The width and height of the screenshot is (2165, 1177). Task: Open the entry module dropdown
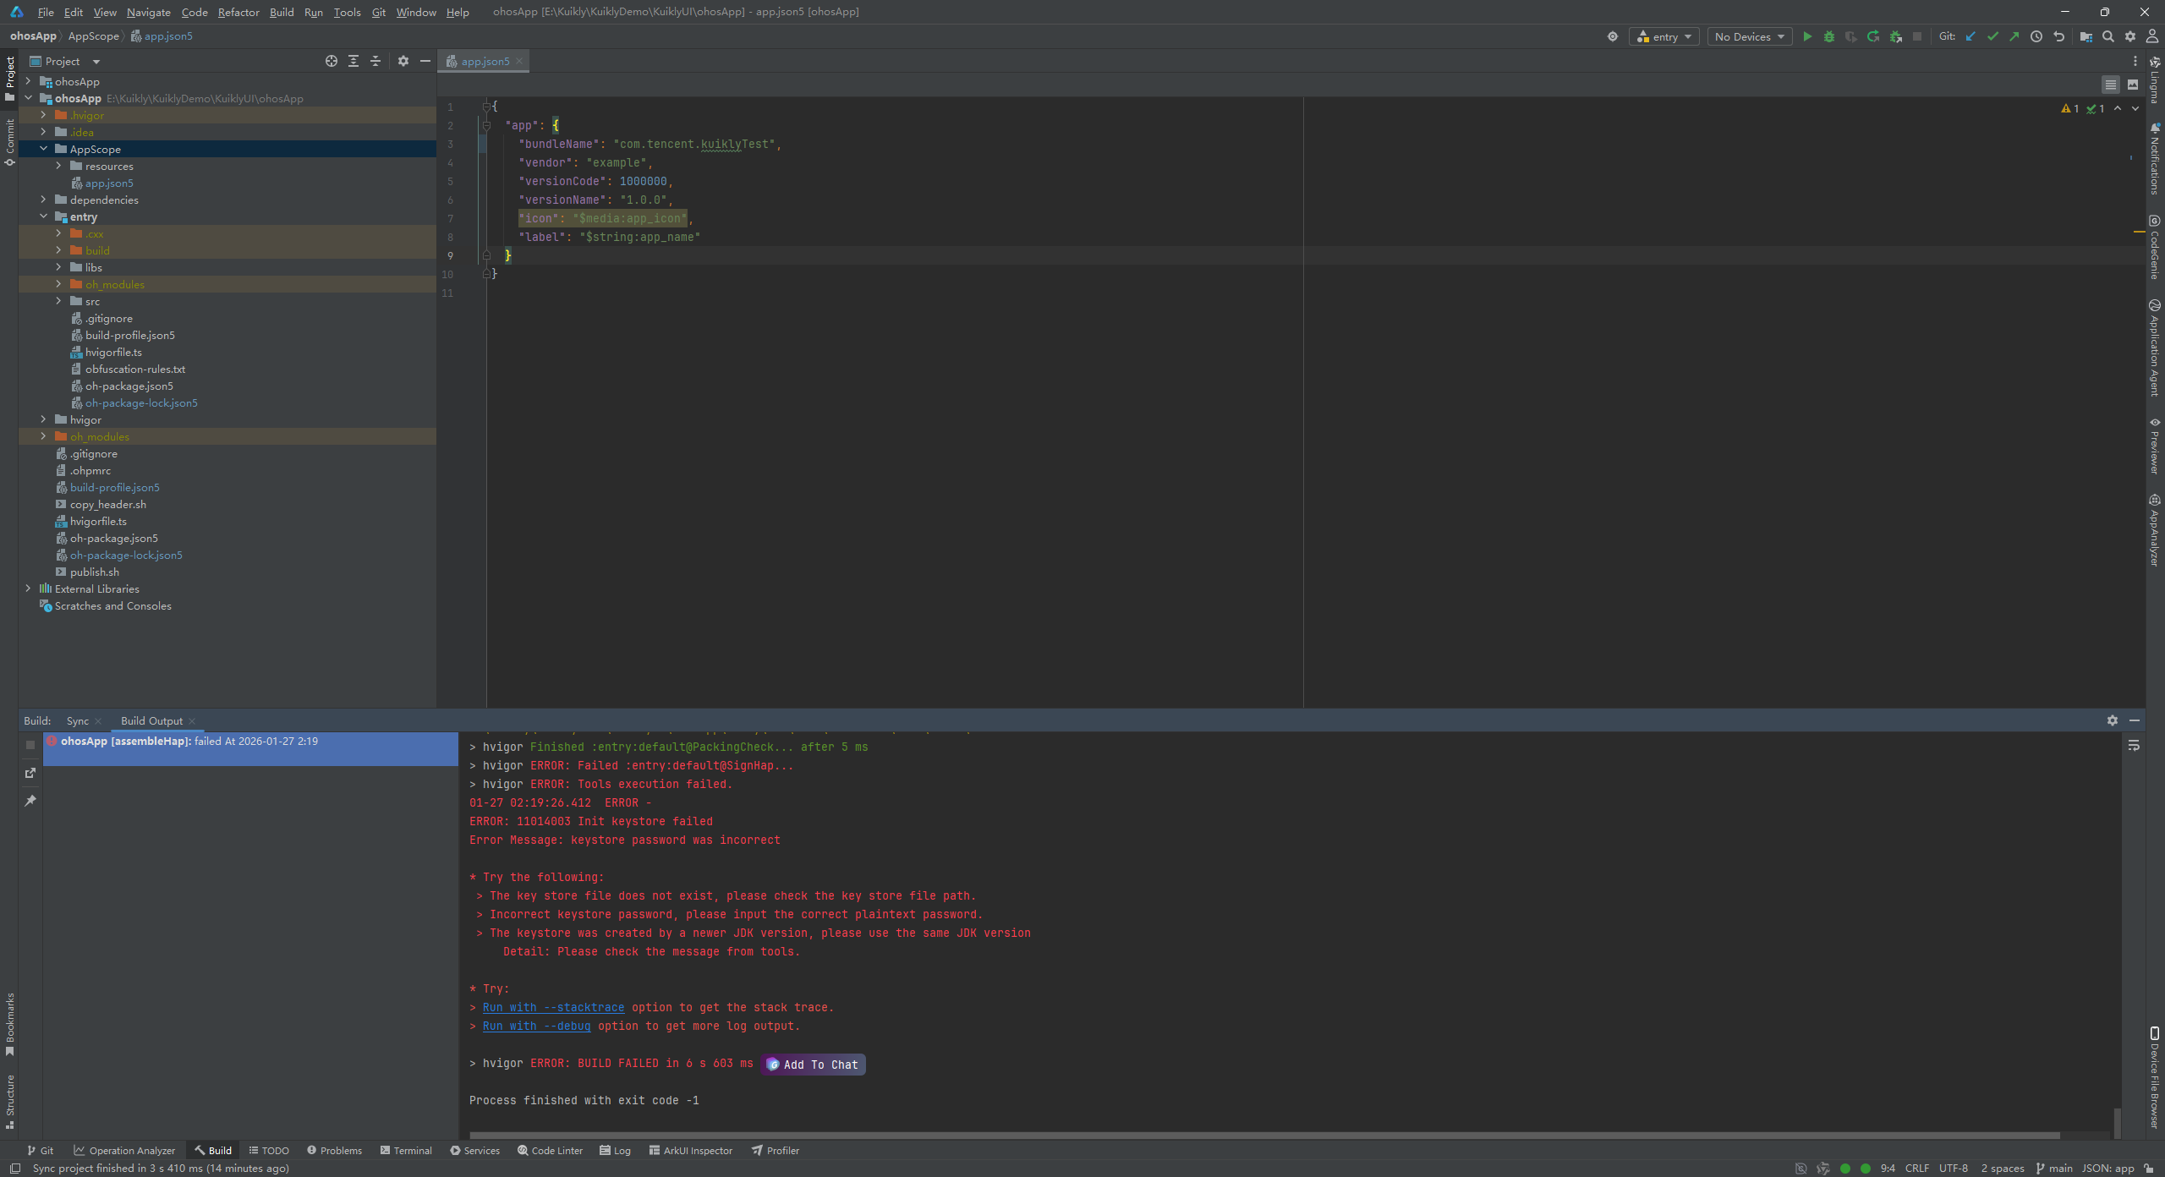pos(1663,36)
